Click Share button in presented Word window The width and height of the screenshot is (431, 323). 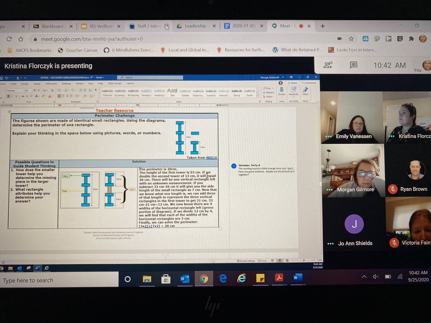[x=292, y=83]
